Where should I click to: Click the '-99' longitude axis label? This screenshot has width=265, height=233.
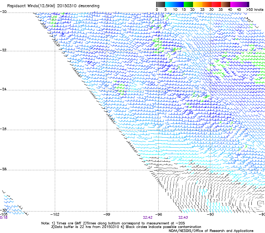(107, 215)
